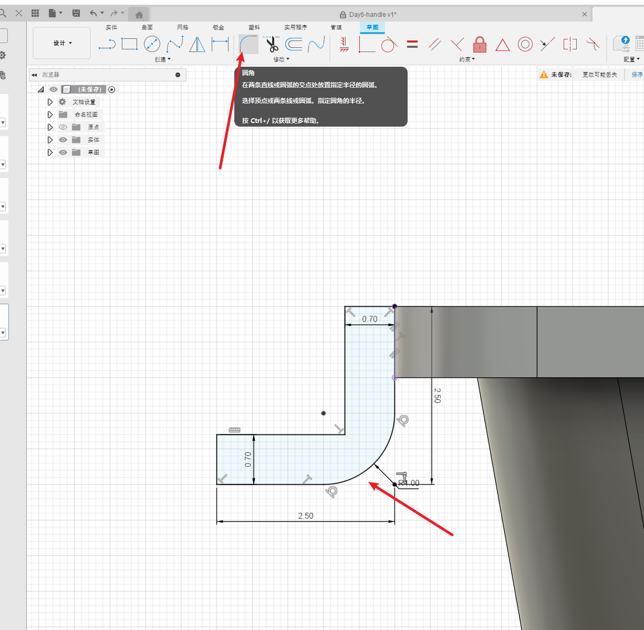
Task: Apply the Fix/Unfix red padlock constraint
Action: click(480, 44)
